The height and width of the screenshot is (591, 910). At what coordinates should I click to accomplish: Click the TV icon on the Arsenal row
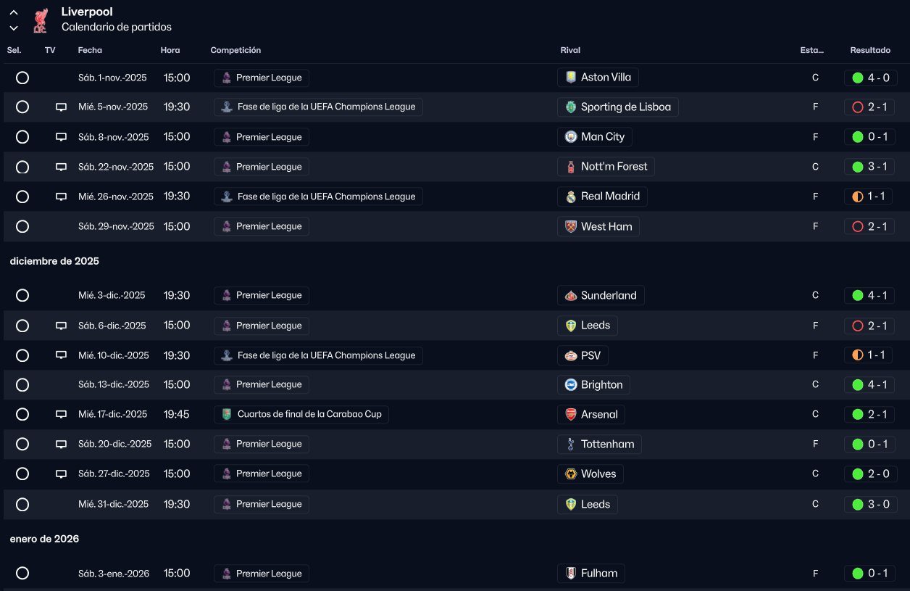click(x=61, y=415)
